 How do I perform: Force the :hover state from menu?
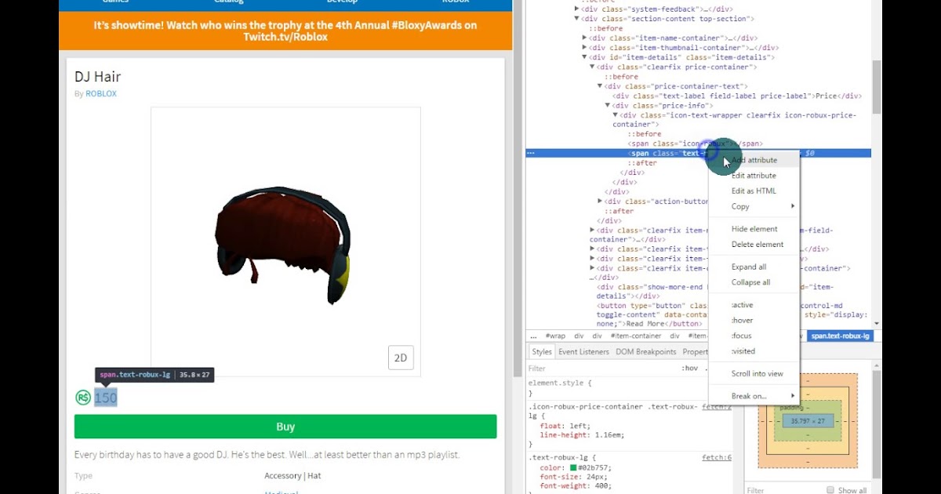tap(754, 321)
